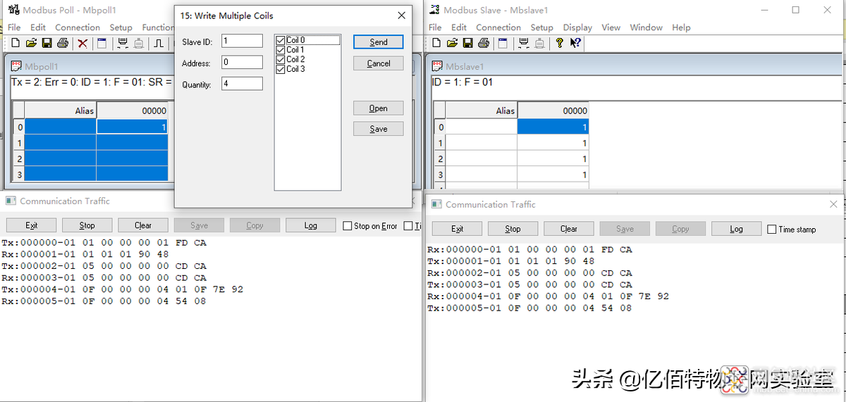Screen dimensions: 846x402
Task: Select row 3 header in Mbpoll1 table
Action: point(19,174)
